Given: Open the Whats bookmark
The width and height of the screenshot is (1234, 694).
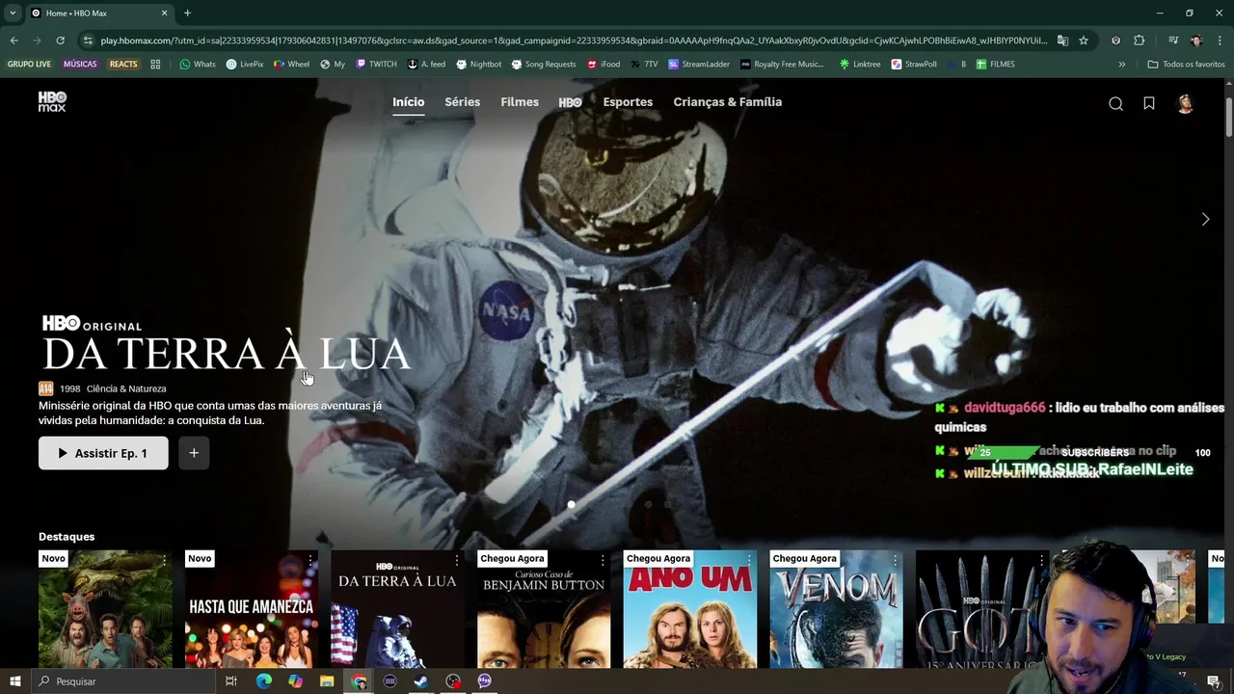Looking at the screenshot, I should point(198,65).
